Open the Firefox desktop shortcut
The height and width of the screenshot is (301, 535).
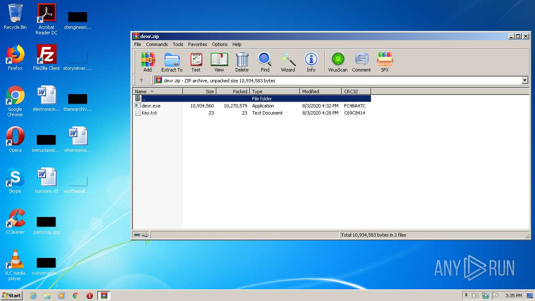pyautogui.click(x=15, y=58)
